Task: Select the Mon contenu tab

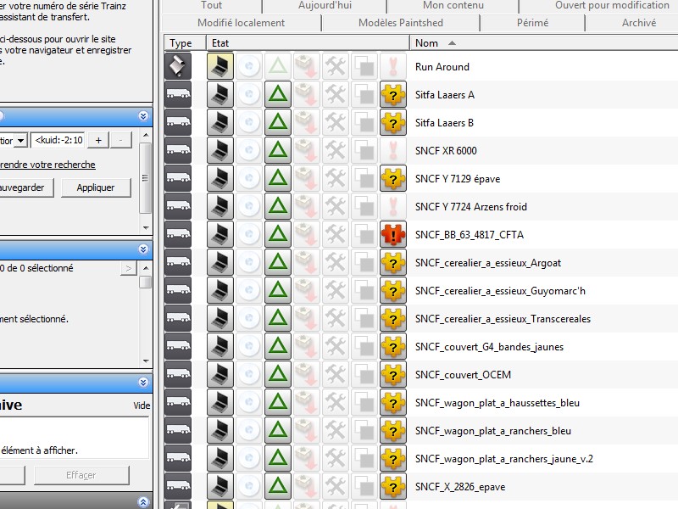Action: pyautogui.click(x=453, y=6)
